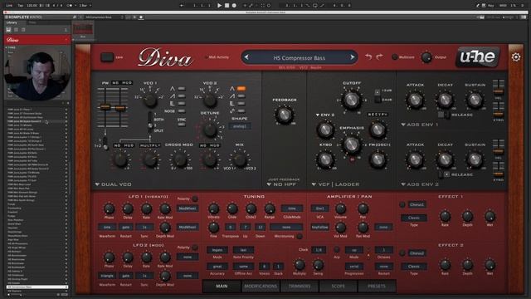The image size is (531, 299).
Task: Click the Diva product banner
Action: coord(37,40)
